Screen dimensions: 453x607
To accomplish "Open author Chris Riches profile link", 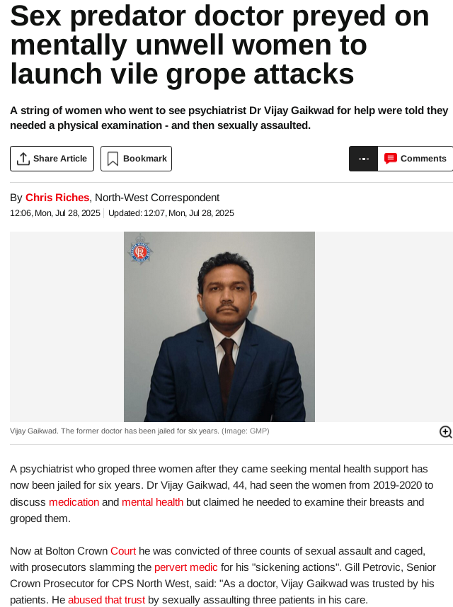I will point(57,198).
